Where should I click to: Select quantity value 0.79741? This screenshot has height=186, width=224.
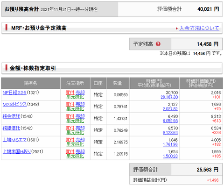coord(120,107)
